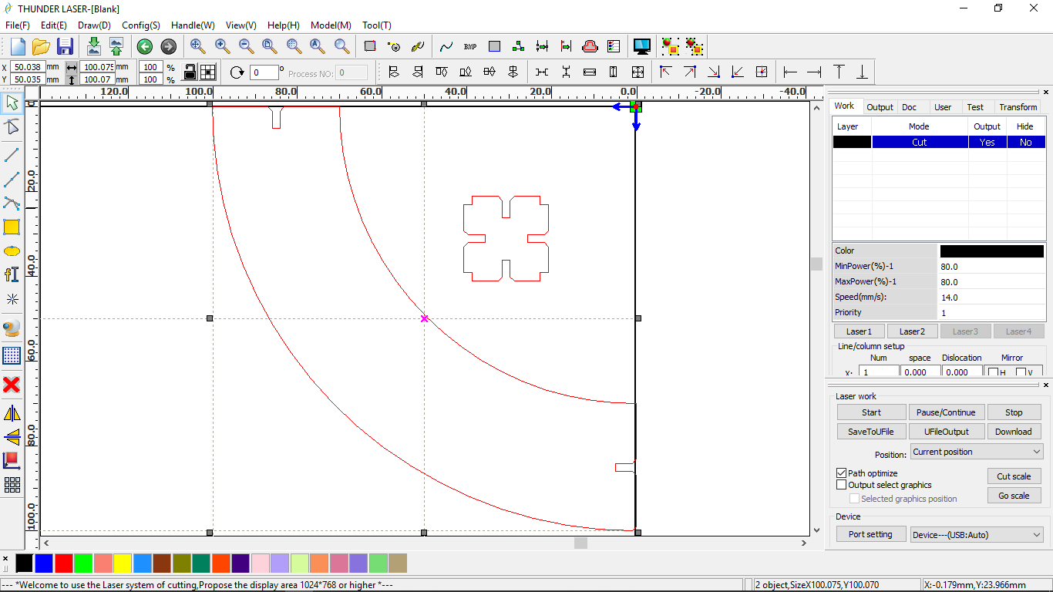Click the Port setting button
1053x592 pixels.
(x=870, y=534)
